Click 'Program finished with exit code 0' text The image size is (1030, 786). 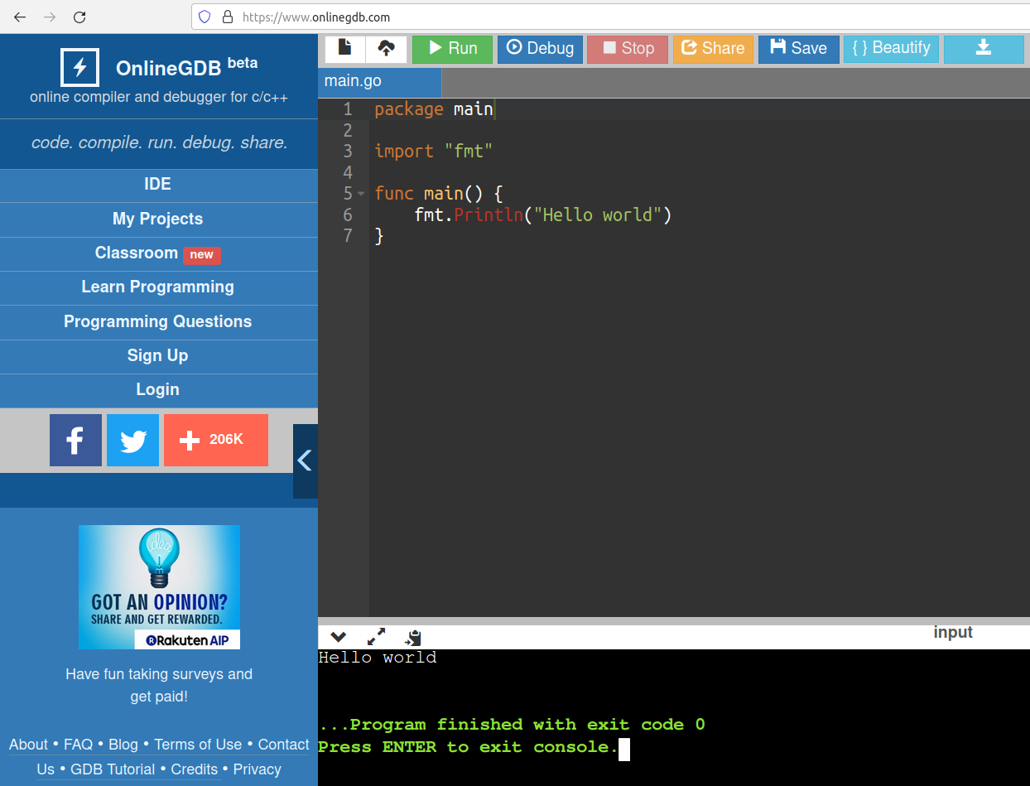tap(512, 725)
